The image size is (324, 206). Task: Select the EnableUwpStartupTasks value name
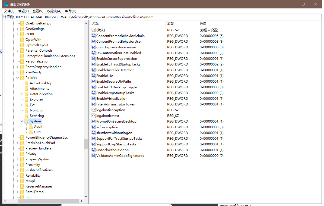tap(115, 93)
